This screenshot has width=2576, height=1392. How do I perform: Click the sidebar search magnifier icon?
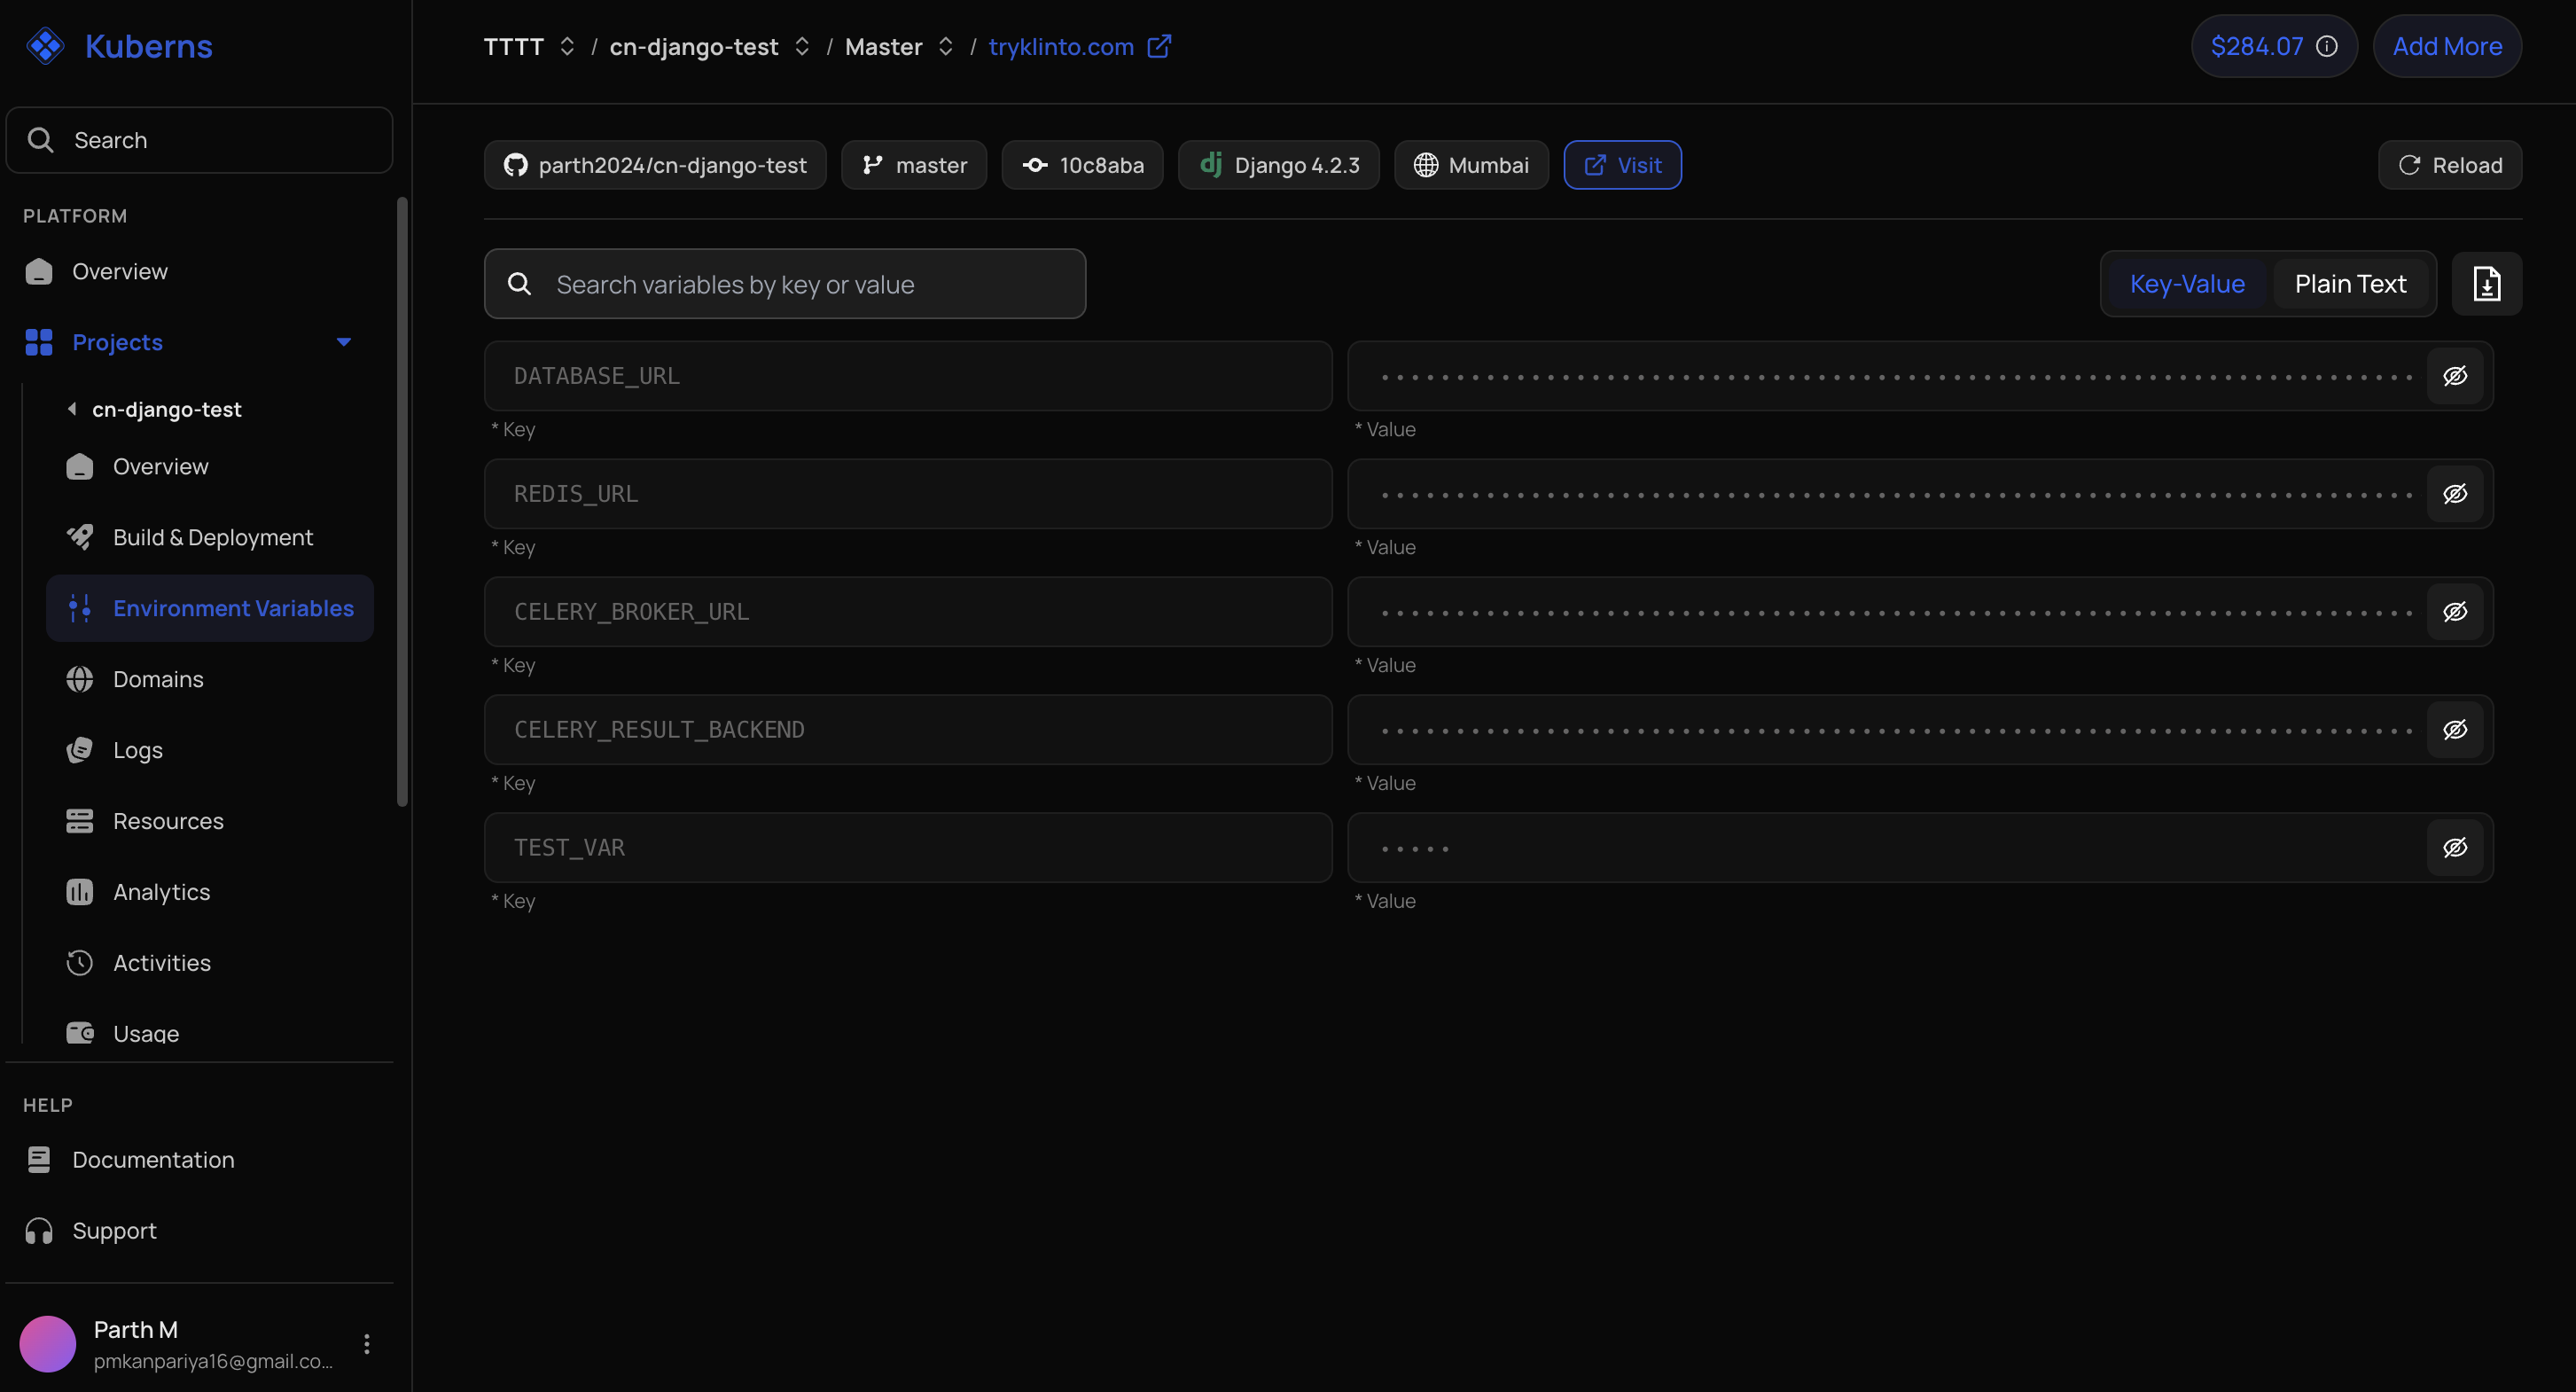pos(40,140)
